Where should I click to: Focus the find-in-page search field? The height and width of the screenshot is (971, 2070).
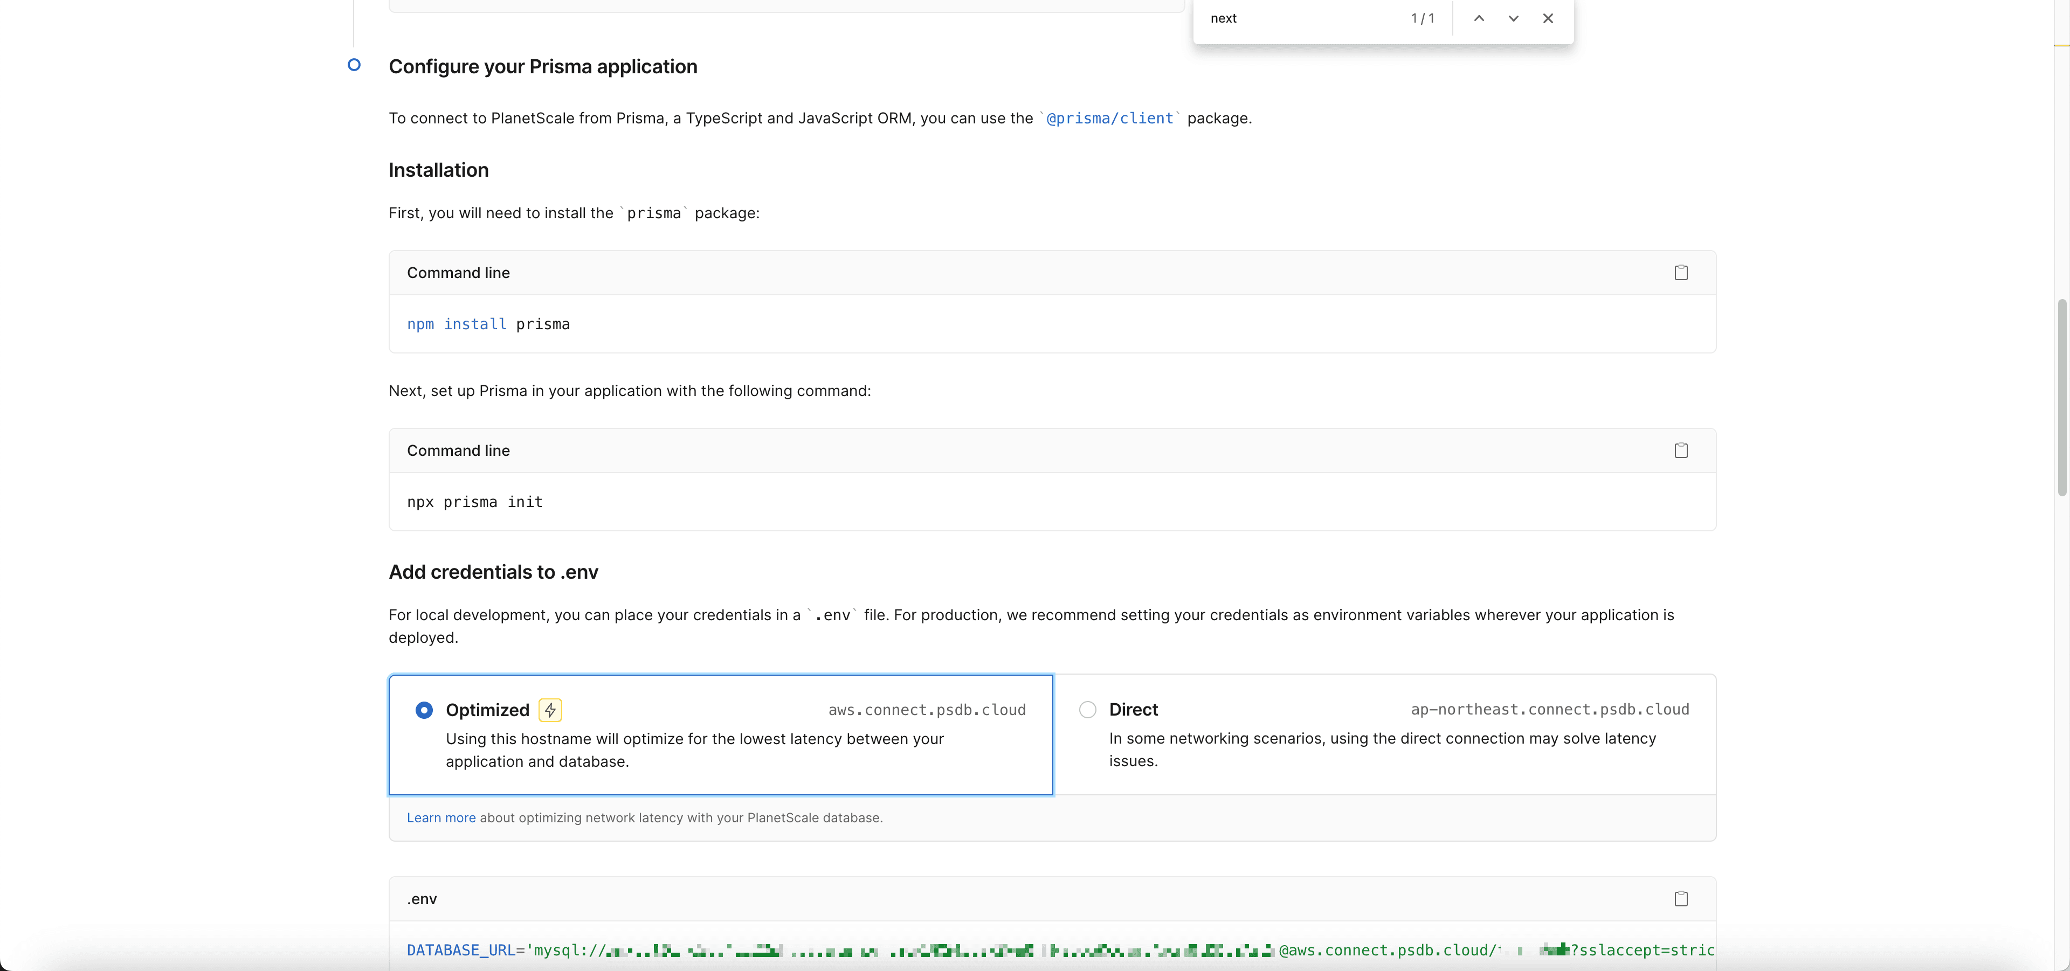tap(1302, 18)
